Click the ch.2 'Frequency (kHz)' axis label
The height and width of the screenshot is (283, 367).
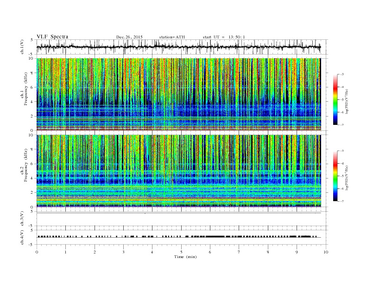coord(26,165)
